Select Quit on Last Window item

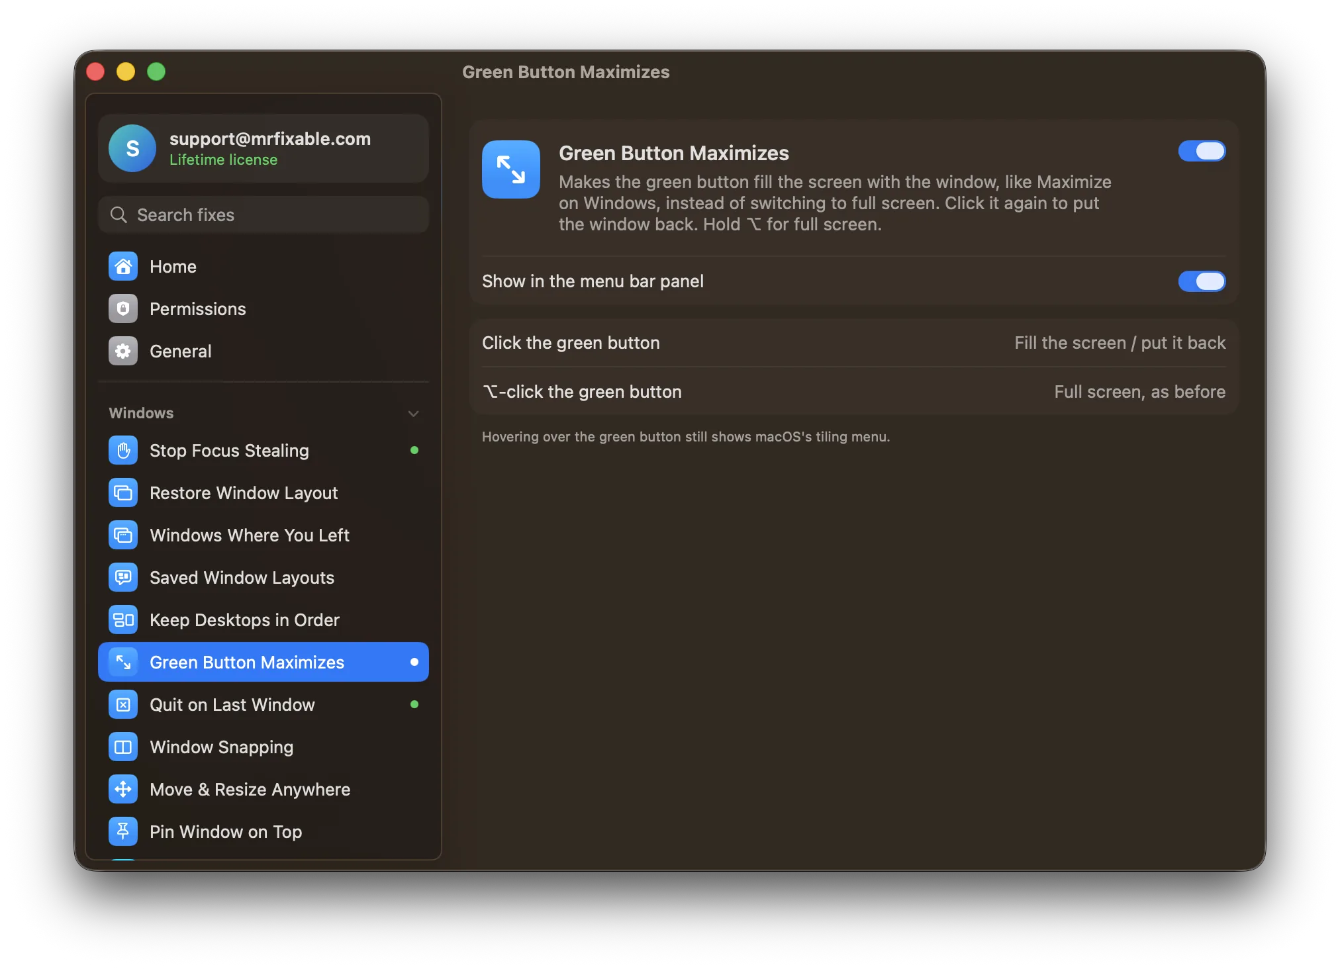point(263,704)
